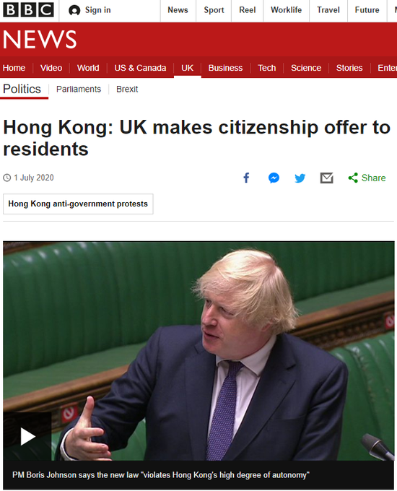
Task: Open the Brexit sub-section link
Action: click(x=127, y=90)
